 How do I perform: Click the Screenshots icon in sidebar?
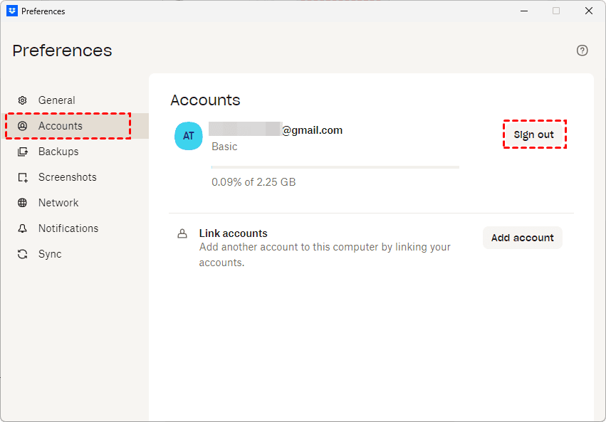point(23,177)
